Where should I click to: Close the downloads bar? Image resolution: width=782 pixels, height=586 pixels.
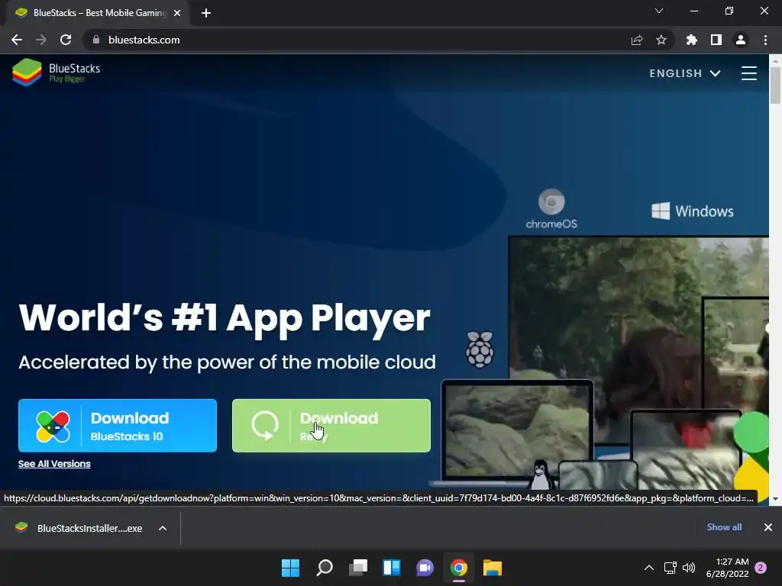tap(768, 527)
